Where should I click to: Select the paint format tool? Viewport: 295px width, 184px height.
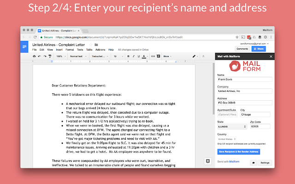[x=50, y=56]
